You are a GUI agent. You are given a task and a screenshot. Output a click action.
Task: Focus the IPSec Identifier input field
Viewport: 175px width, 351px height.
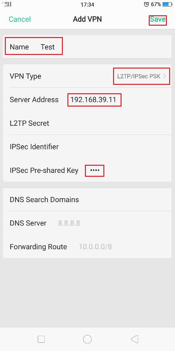(87, 147)
